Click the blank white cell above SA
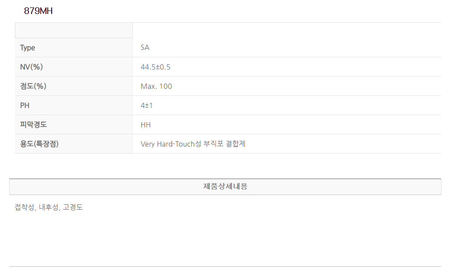The width and height of the screenshot is (449, 277). coord(286,30)
